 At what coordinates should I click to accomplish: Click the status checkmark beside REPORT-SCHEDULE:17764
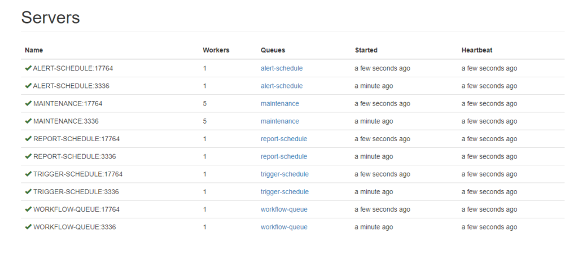pos(28,139)
